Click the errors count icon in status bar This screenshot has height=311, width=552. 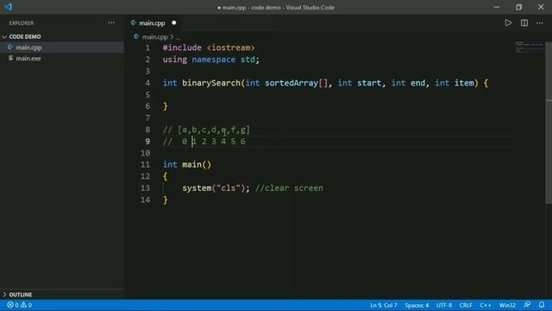[x=10, y=305]
